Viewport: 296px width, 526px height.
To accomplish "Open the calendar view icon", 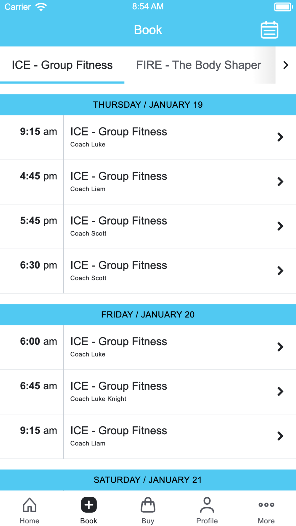I will pyautogui.click(x=269, y=30).
